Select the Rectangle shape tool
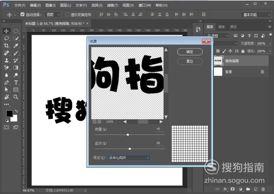Screen dimensions: 274x194 coord(16,89)
